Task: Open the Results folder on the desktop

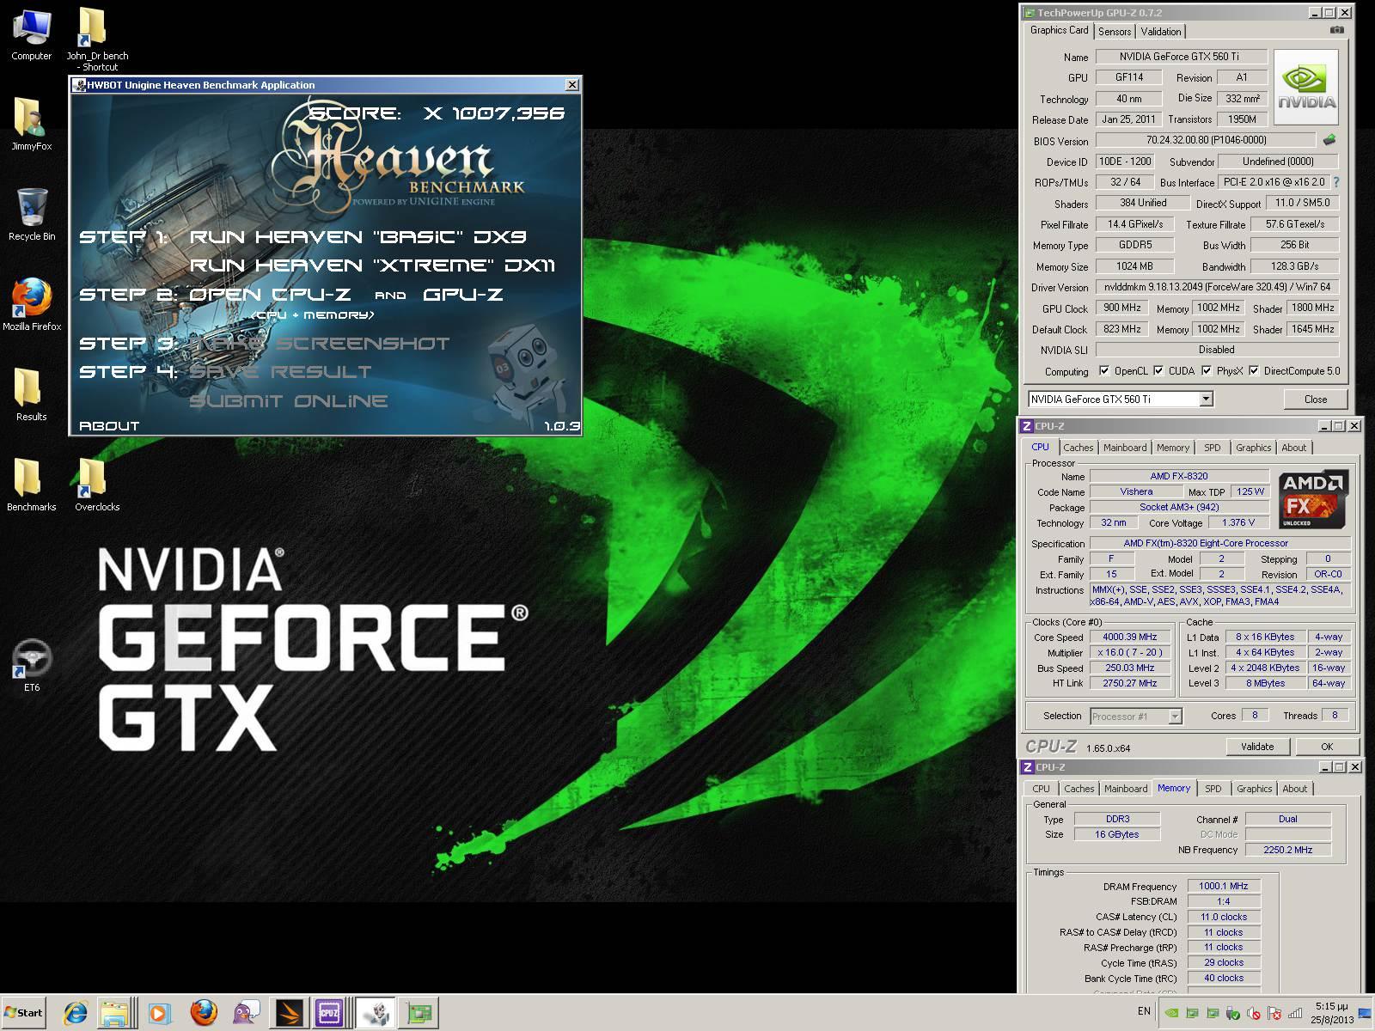Action: [32, 395]
